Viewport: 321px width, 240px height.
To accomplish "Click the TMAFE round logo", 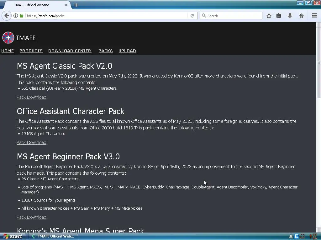I will click(x=8, y=38).
